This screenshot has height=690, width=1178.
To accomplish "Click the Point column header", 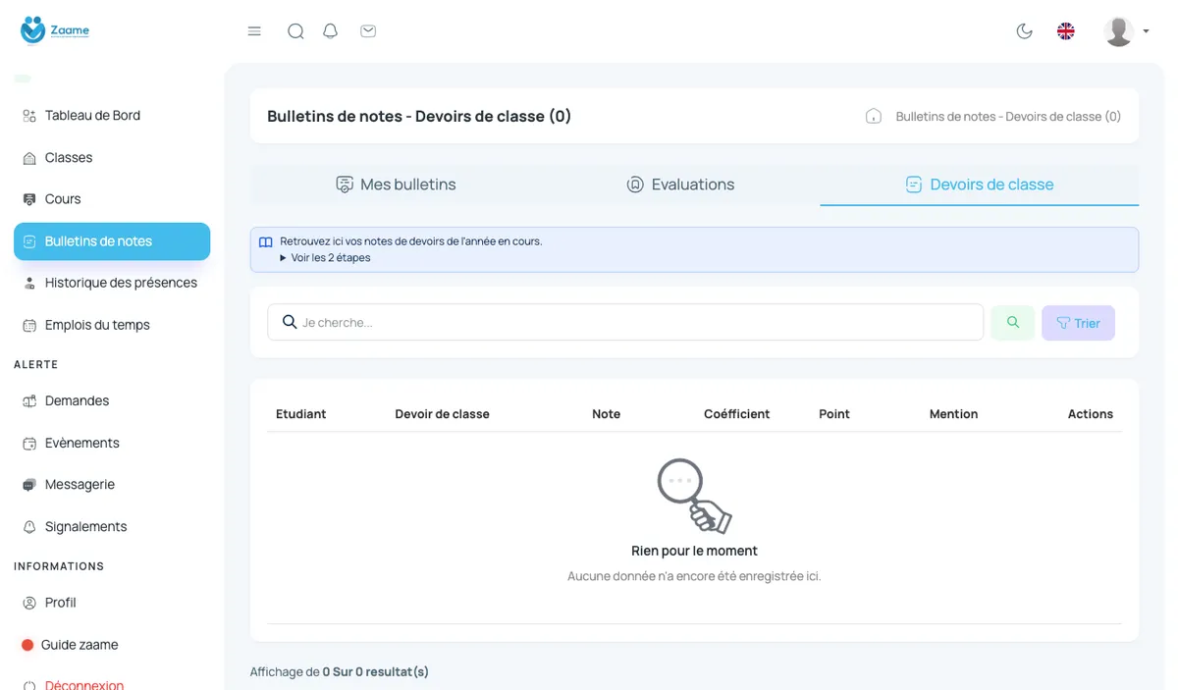I will point(834,414).
